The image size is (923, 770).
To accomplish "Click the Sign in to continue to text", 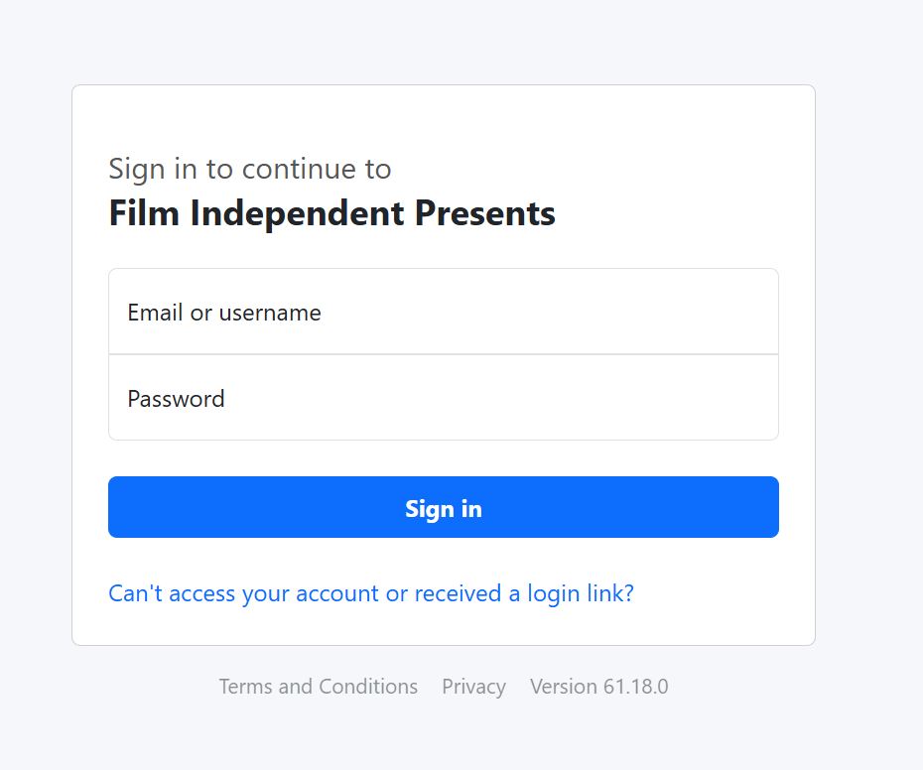I will (x=249, y=169).
